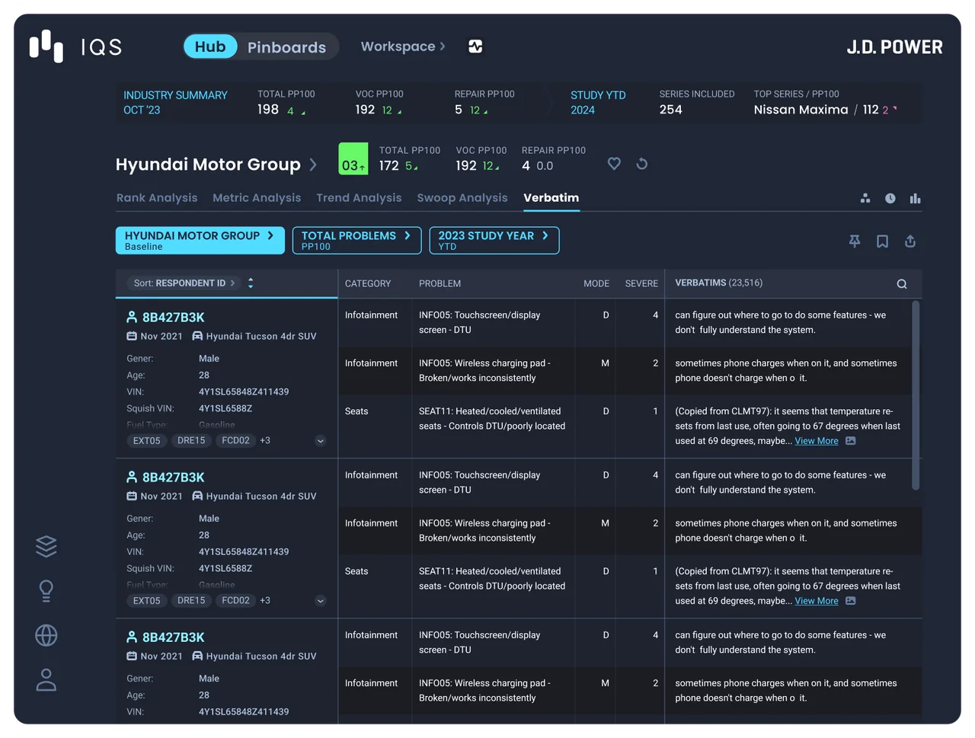This screenshot has width=975, height=738.
Task: Click the Series Included value 254
Action: coord(671,110)
